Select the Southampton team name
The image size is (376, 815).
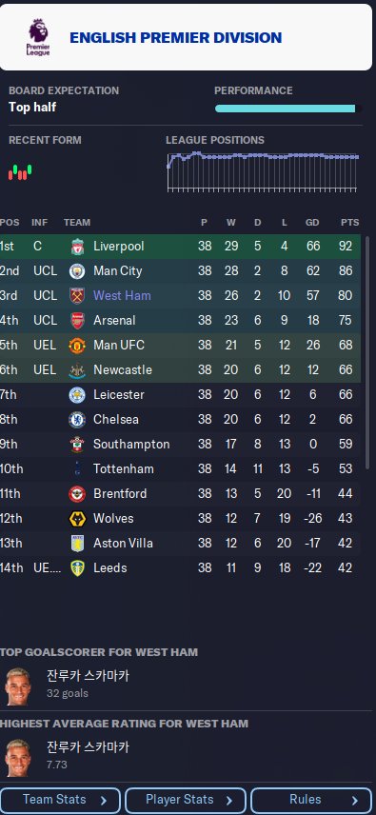click(x=131, y=445)
